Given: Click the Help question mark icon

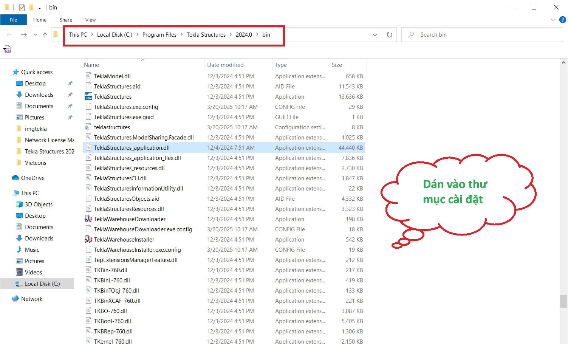Looking at the screenshot, I should [x=562, y=20].
